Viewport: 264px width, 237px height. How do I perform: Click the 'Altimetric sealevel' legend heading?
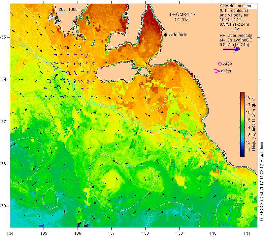236,6
